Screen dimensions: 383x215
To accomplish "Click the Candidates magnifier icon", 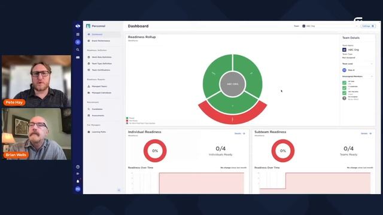I will 89,109.
